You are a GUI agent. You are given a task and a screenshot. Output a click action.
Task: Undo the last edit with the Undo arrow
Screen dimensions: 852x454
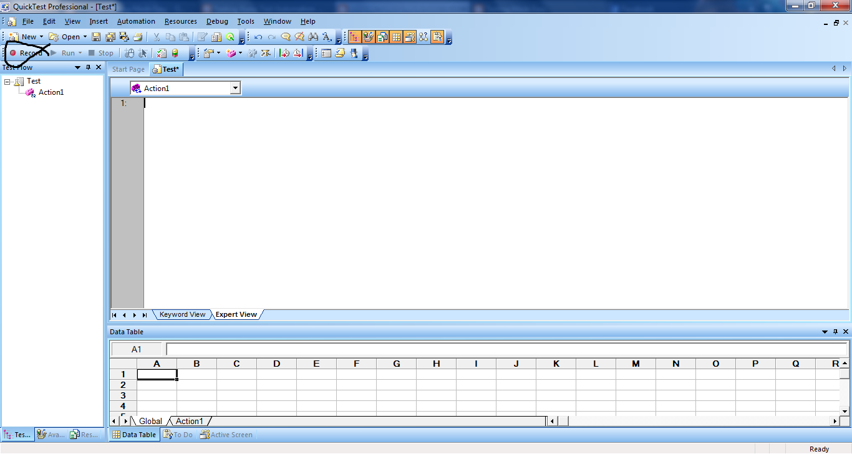(x=258, y=37)
